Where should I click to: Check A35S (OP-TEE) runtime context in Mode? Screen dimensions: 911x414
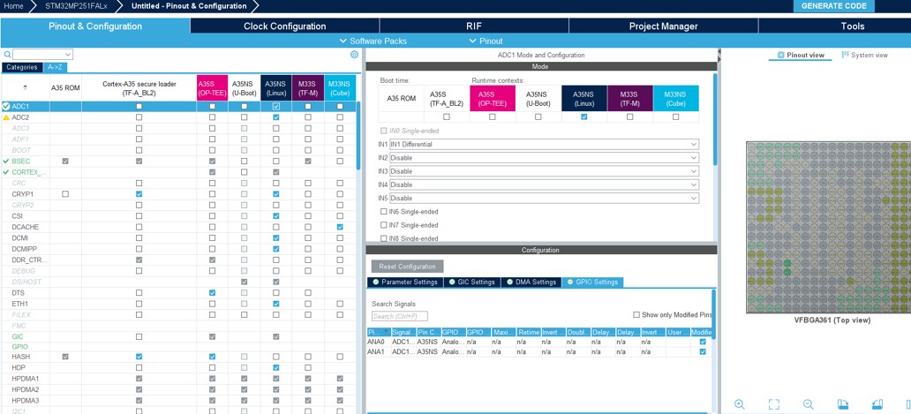[492, 117]
